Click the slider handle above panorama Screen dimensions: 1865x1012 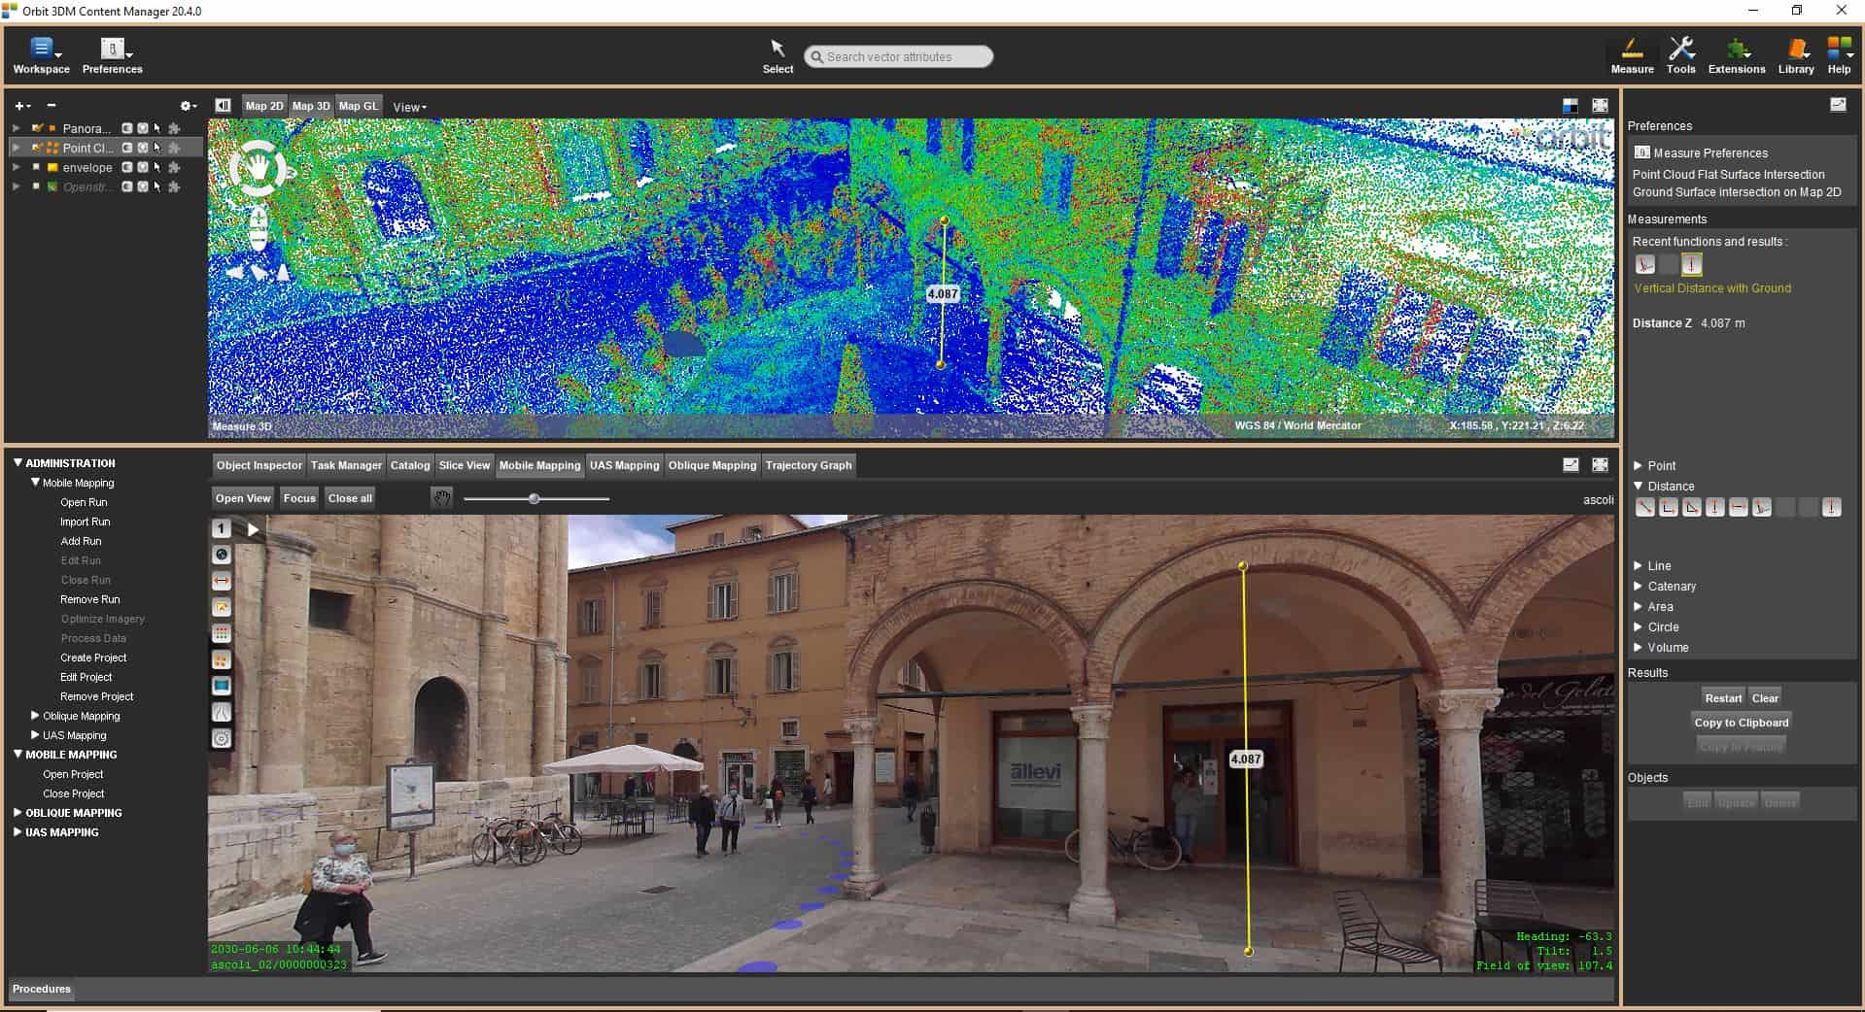pos(534,498)
